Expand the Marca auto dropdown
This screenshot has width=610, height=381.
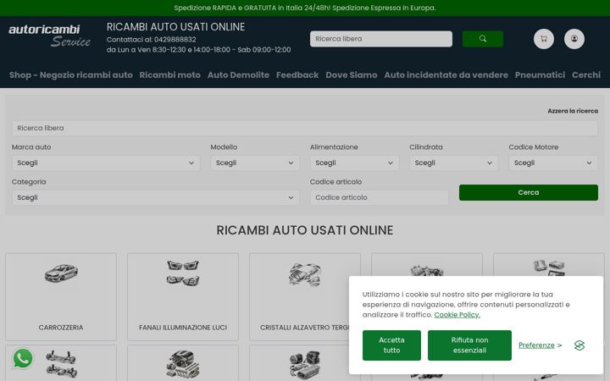106,163
